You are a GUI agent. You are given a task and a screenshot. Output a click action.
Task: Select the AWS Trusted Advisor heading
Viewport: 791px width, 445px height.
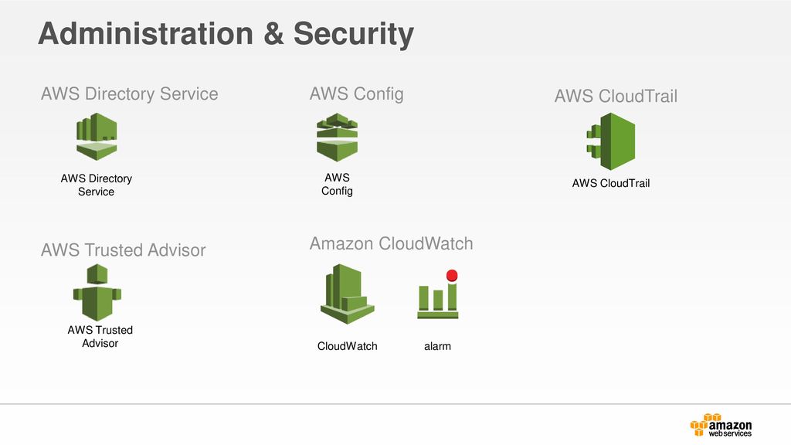[124, 250]
